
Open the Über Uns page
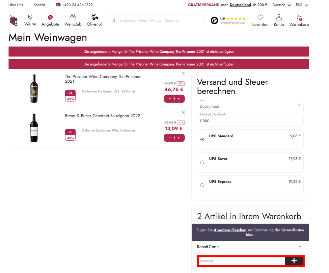pyautogui.click(x=16, y=5)
